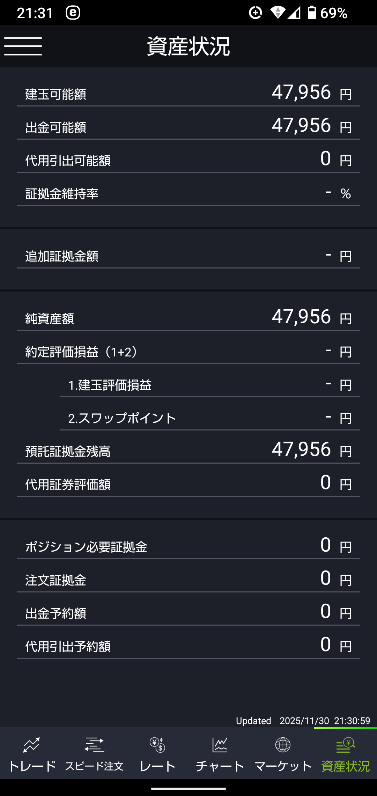
Task: Tap the レート currency icon
Action: coord(157,745)
